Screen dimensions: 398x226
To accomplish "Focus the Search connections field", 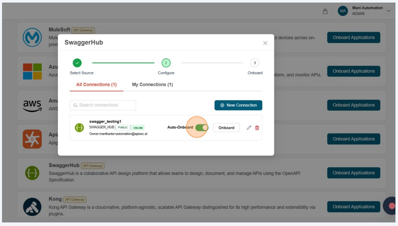I will pos(103,105).
